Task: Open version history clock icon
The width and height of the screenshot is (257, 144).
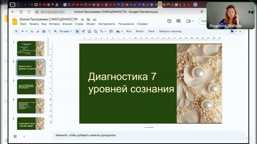Action: (169, 21)
